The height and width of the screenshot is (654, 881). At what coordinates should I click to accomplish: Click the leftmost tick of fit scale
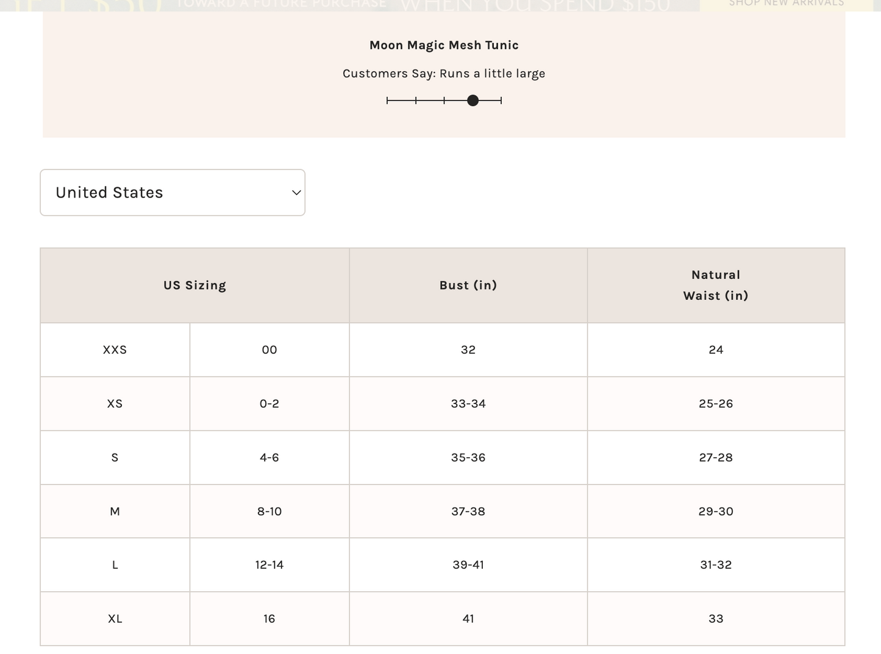(x=387, y=101)
